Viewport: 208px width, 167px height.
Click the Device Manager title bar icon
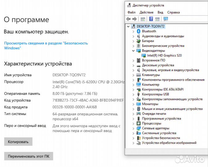129,5
